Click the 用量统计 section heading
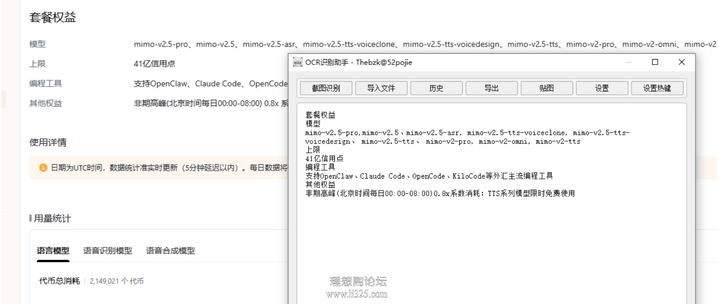Screen dimensions: 719x304 point(52,218)
